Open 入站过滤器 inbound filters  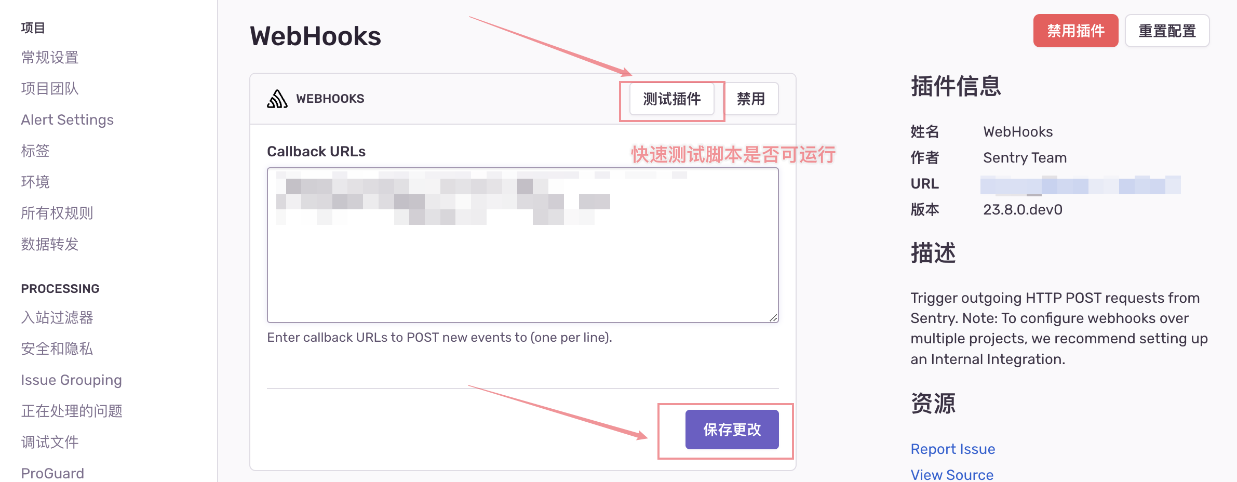pyautogui.click(x=57, y=317)
